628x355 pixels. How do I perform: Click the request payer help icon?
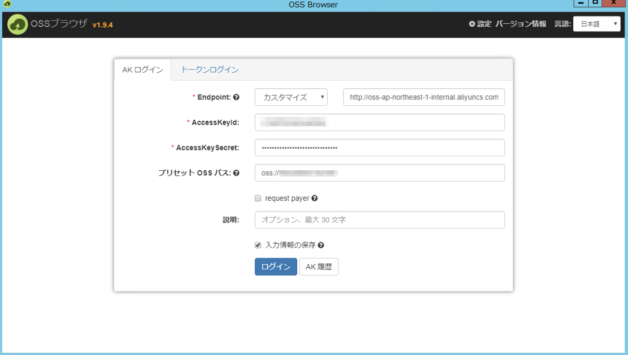click(314, 198)
